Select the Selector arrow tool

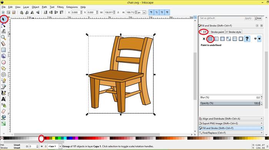[3, 19]
